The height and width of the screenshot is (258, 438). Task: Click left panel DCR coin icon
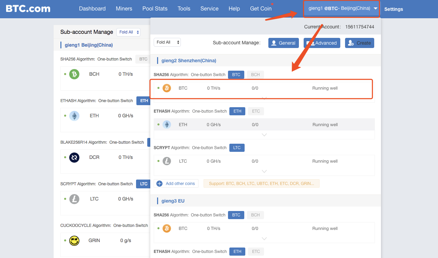[x=74, y=158]
